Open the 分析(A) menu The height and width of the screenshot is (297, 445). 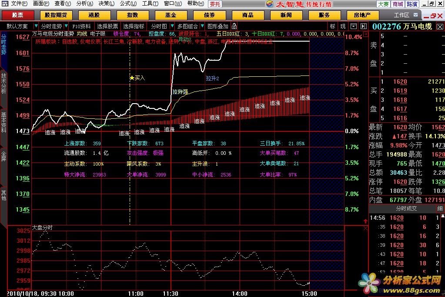[84, 3]
